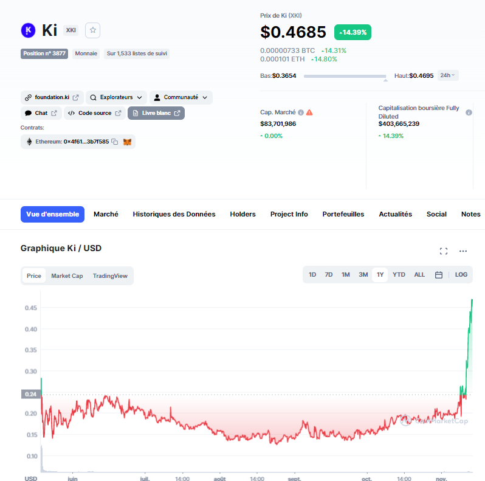Viewport: 485px width, 481px height.
Task: Switch to the Marché tab
Action: [x=106, y=214]
